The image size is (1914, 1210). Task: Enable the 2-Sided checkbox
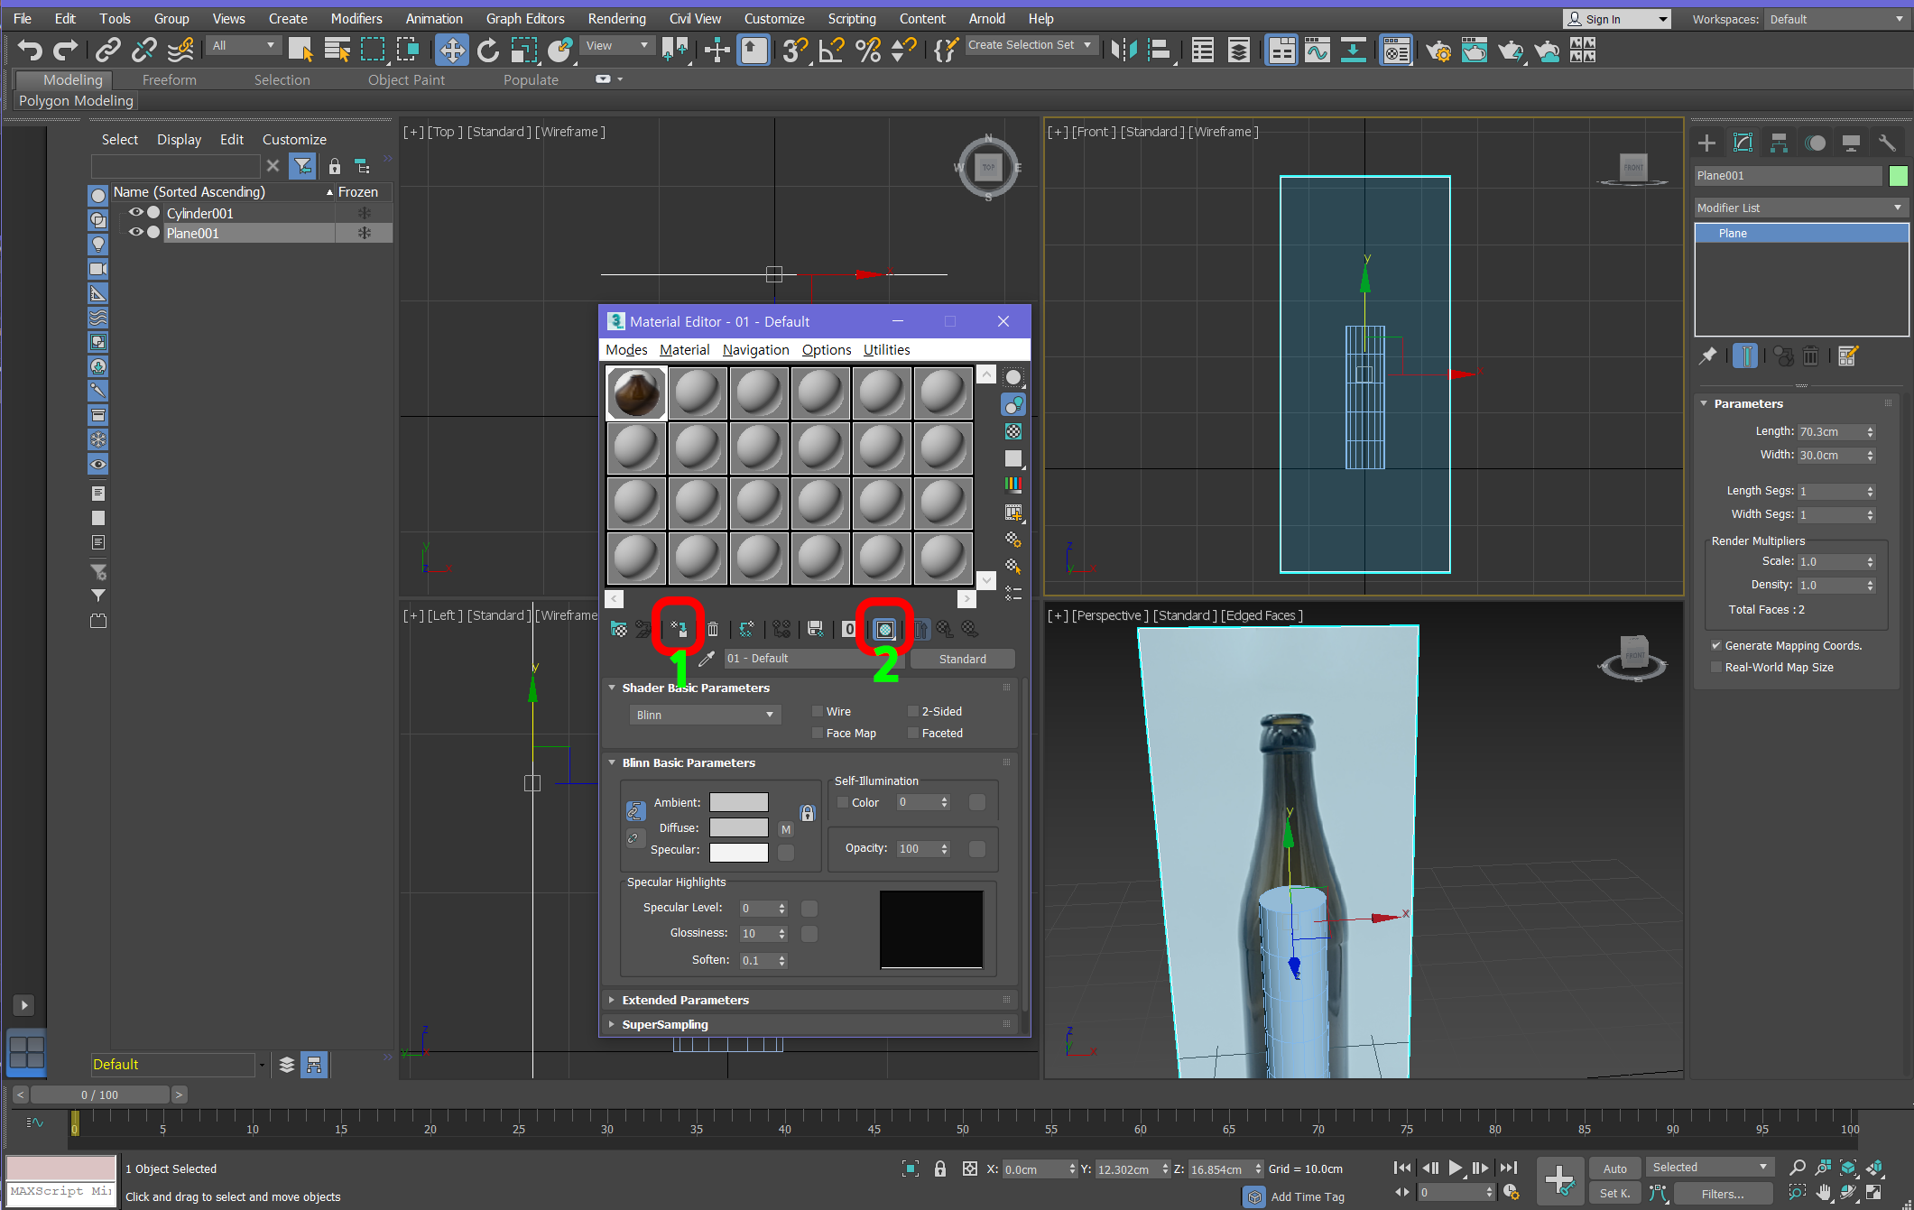click(913, 712)
